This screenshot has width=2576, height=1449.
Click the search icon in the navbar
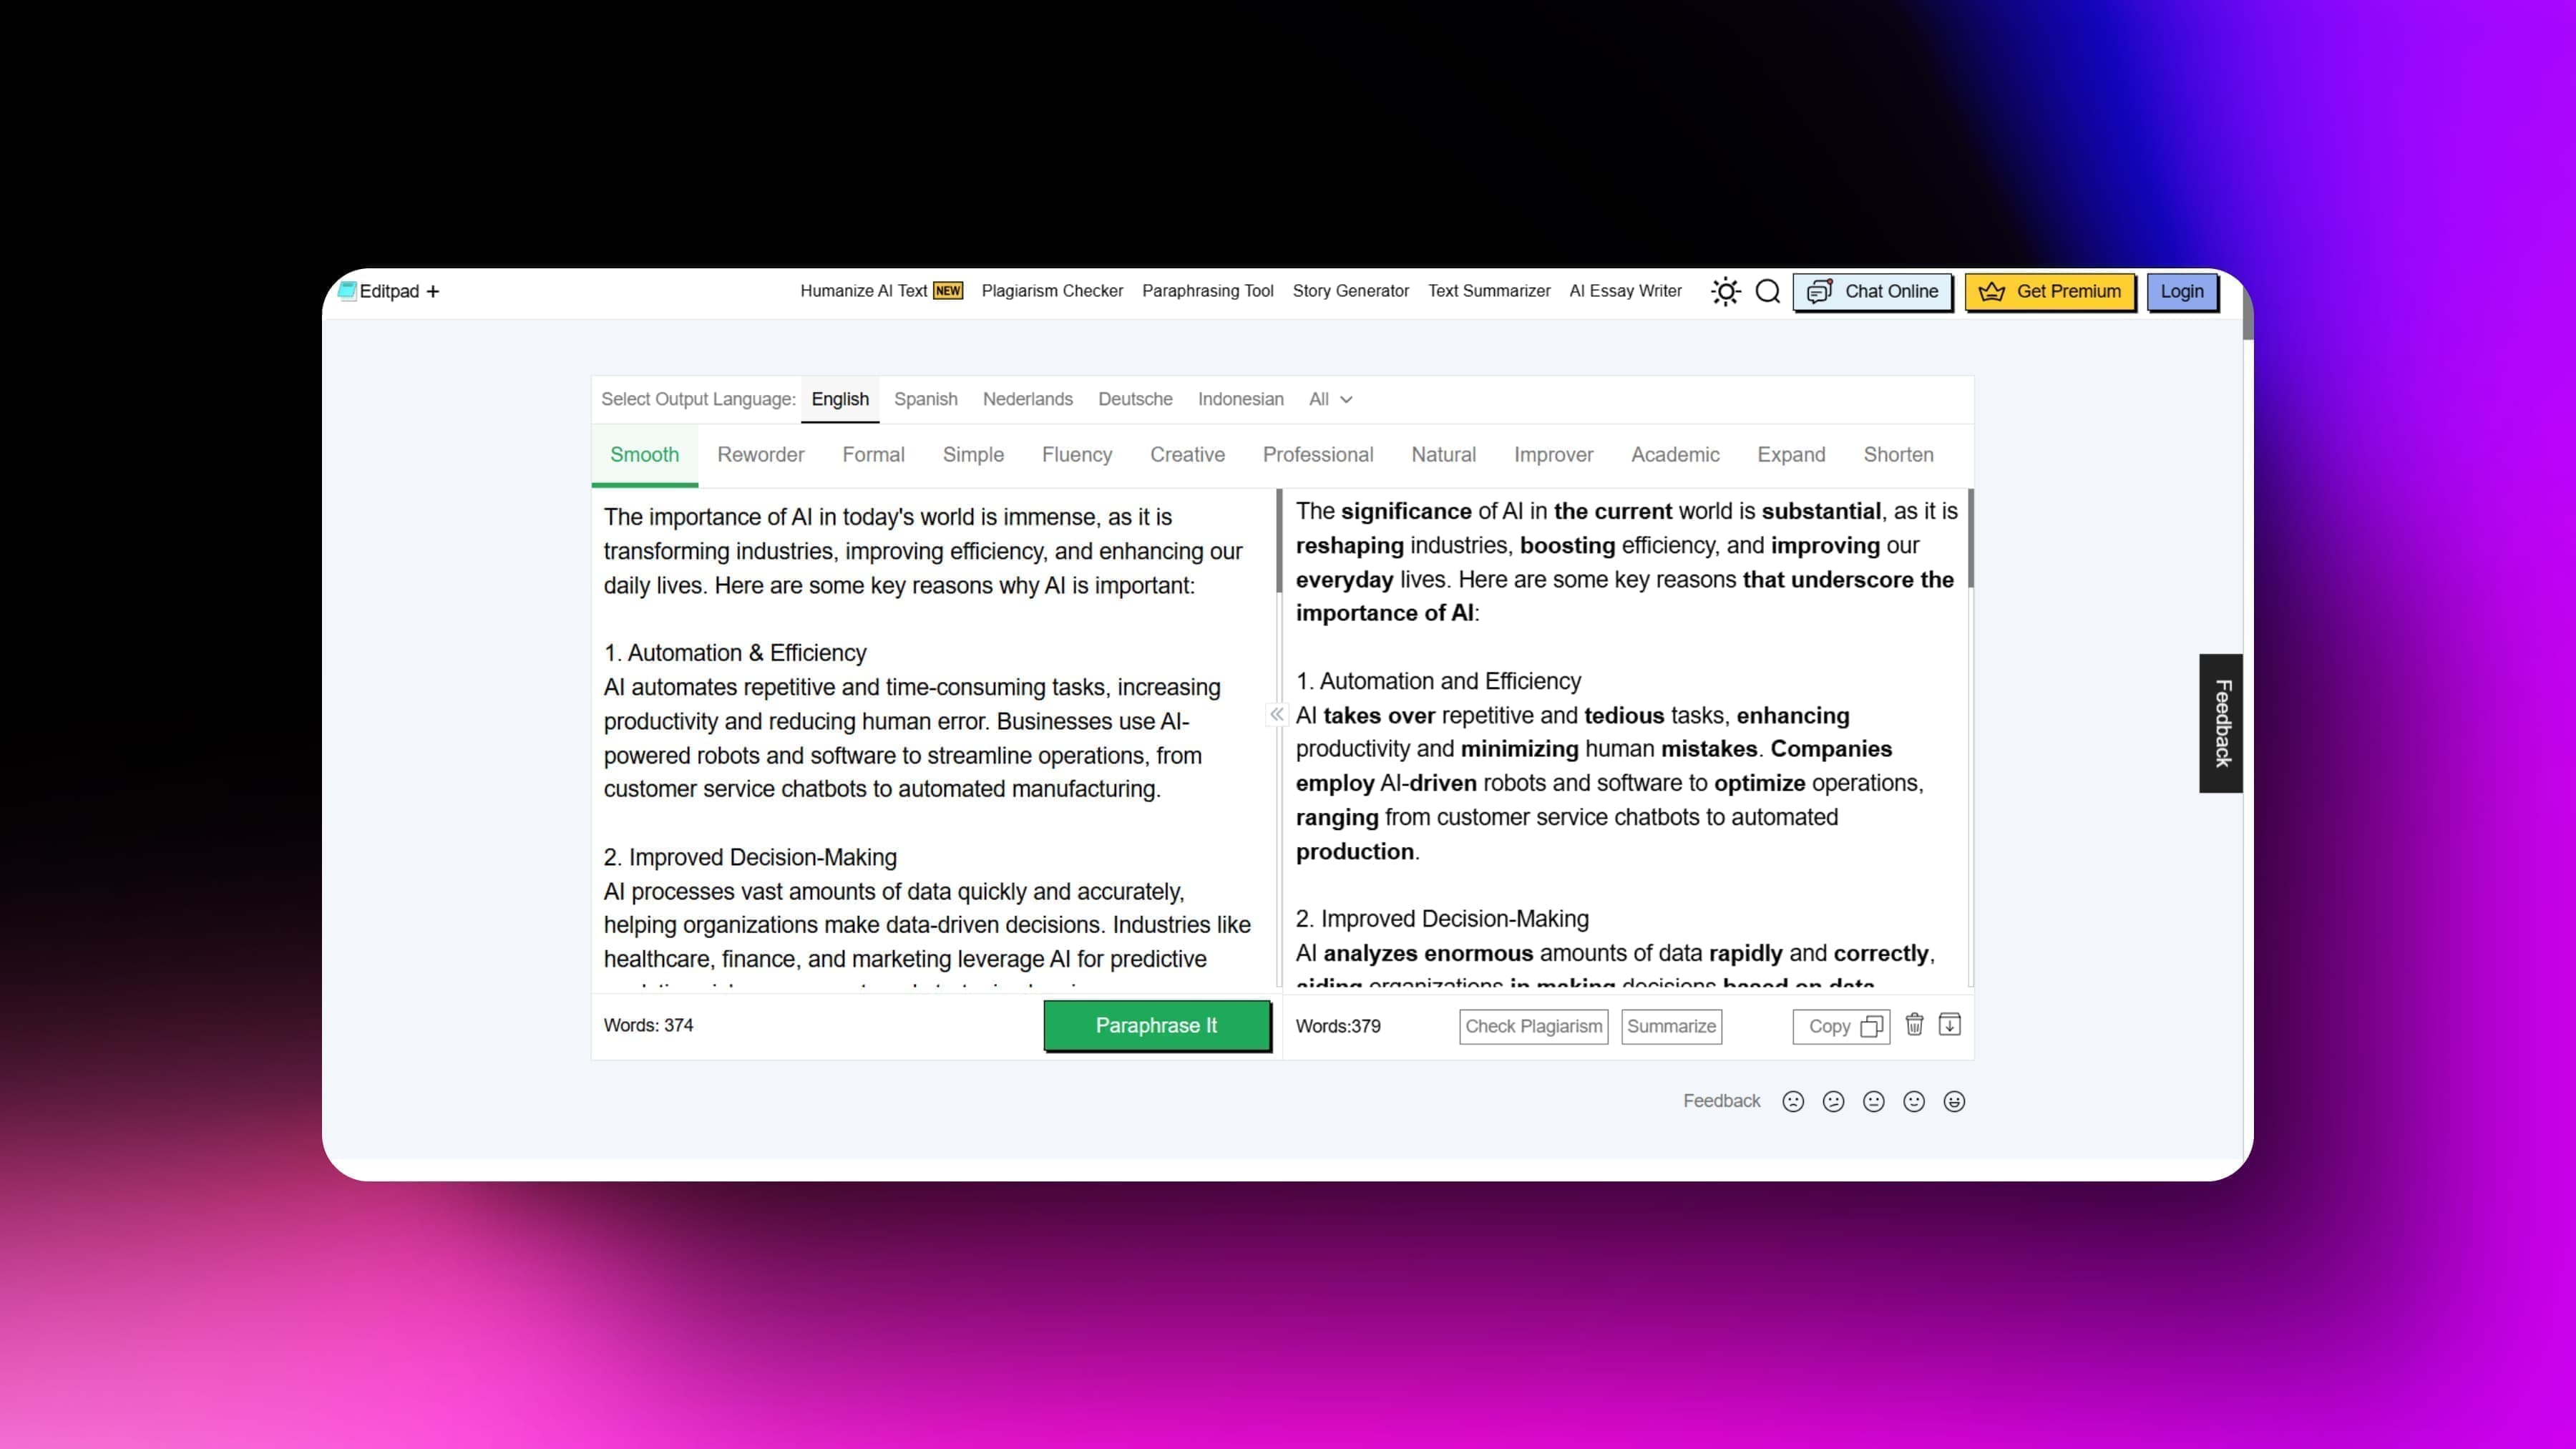tap(1766, 290)
